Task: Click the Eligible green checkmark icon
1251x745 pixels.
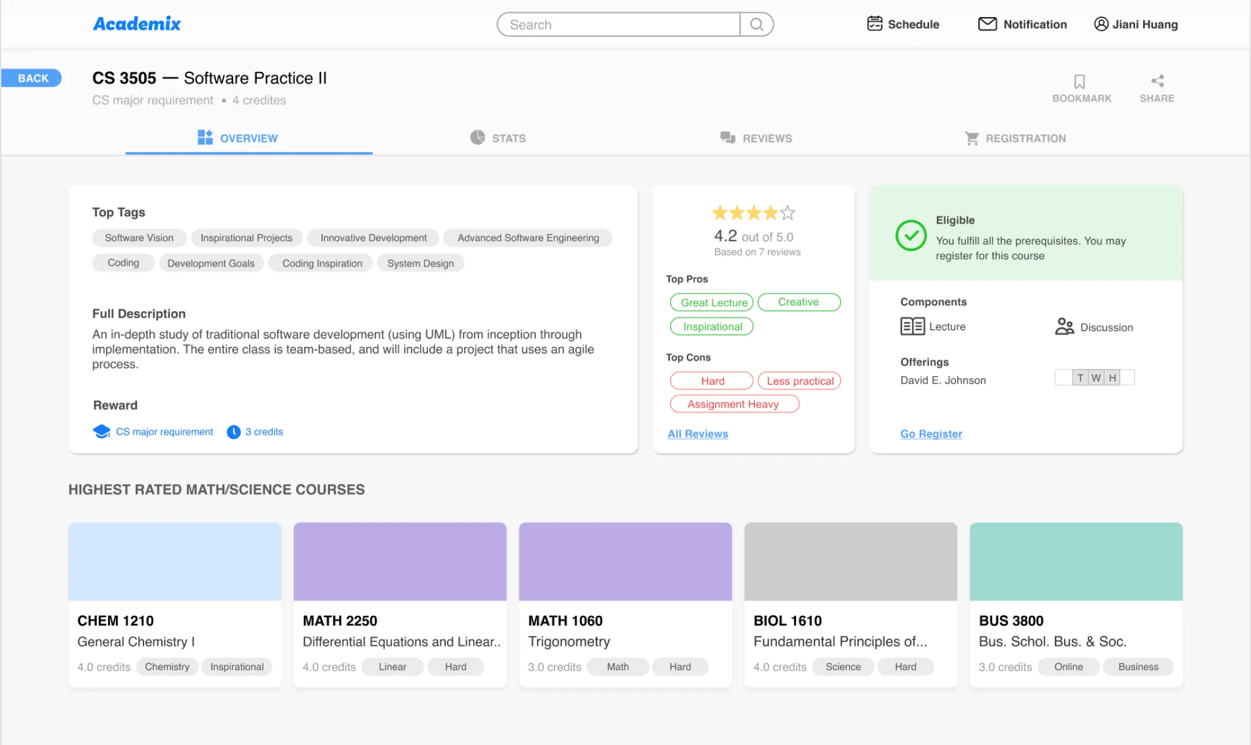Action: 910,234
